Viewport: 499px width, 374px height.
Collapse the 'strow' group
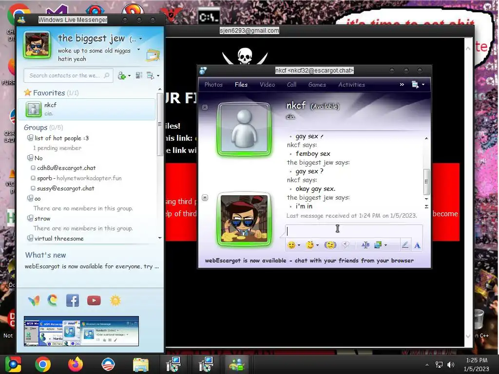point(30,218)
